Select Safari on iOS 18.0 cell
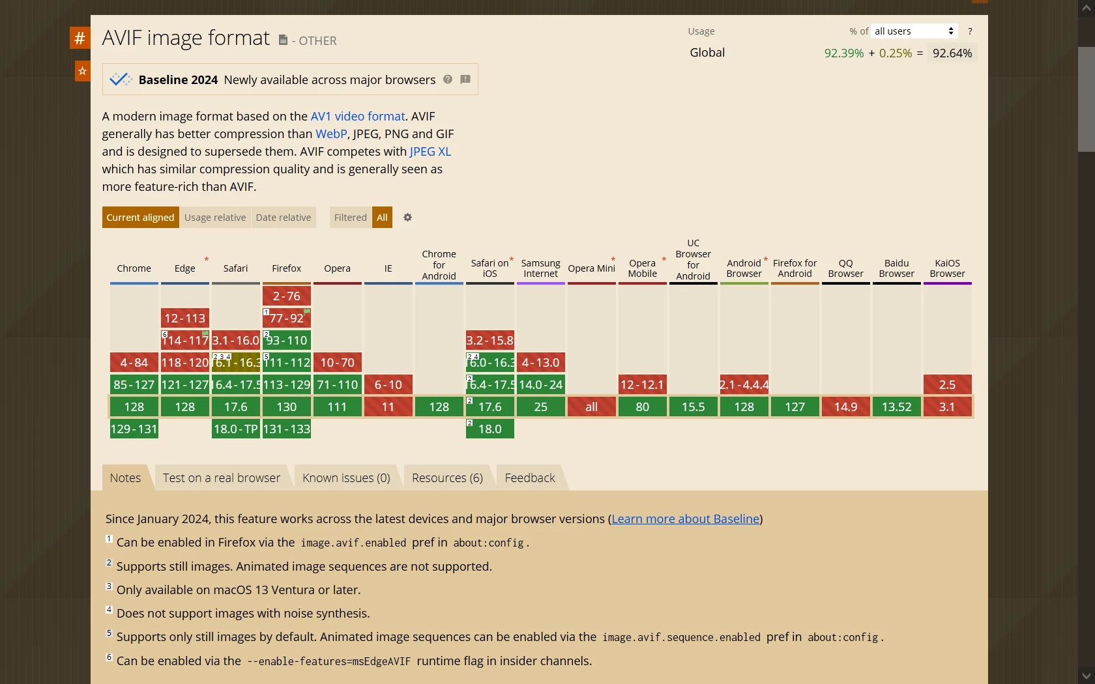 pos(490,429)
